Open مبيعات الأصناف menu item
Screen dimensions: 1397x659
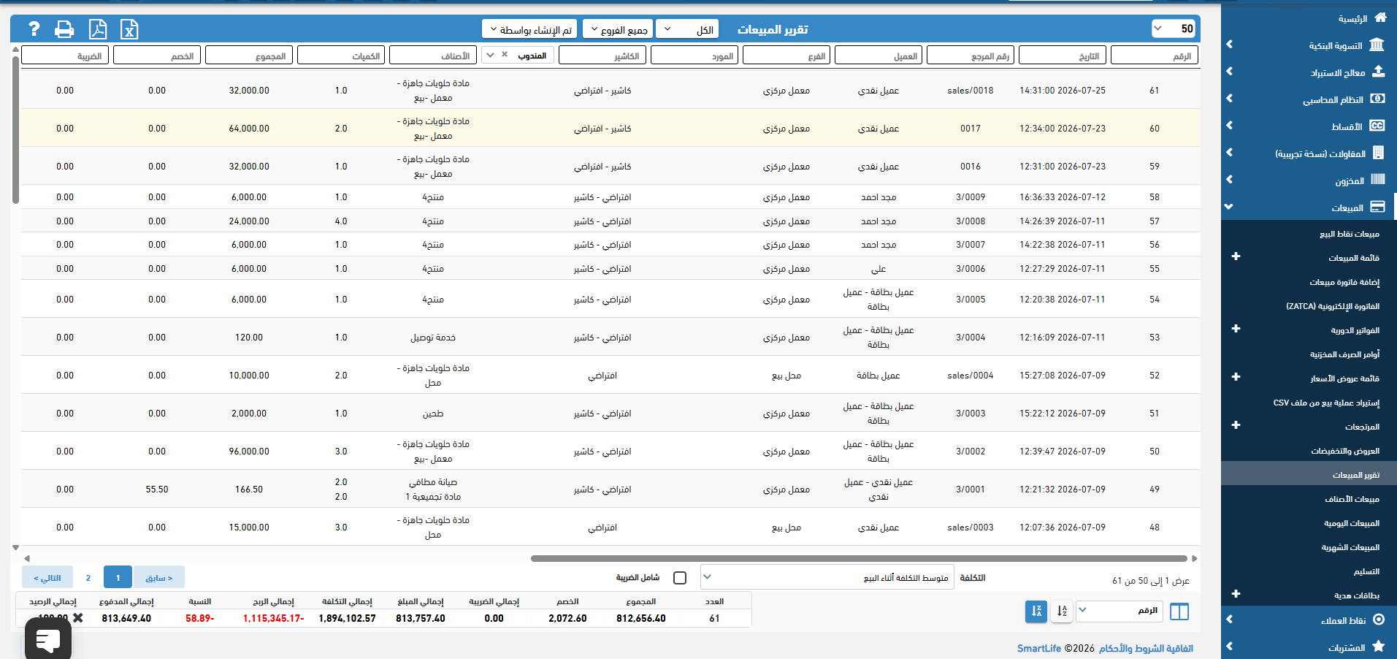point(1352,499)
